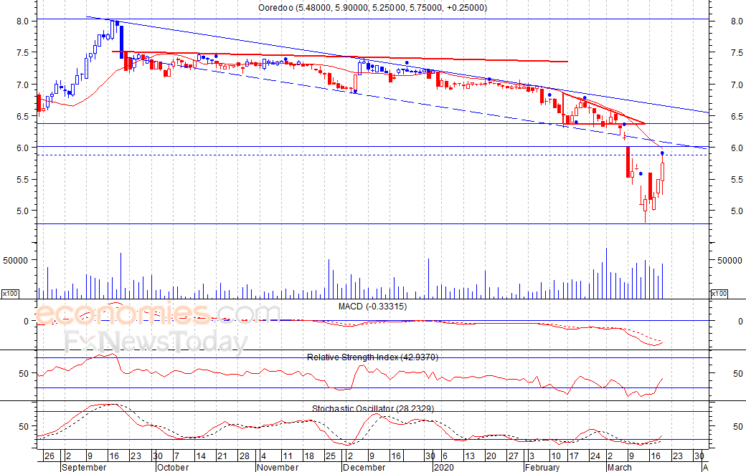
Task: Select the Stochastic Oscillator (28.2329) label
Action: click(373, 408)
